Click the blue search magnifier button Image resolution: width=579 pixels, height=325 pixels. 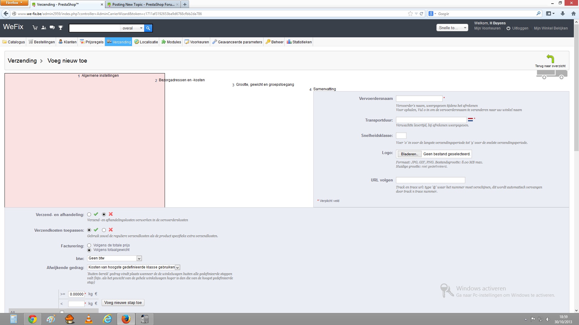(148, 28)
